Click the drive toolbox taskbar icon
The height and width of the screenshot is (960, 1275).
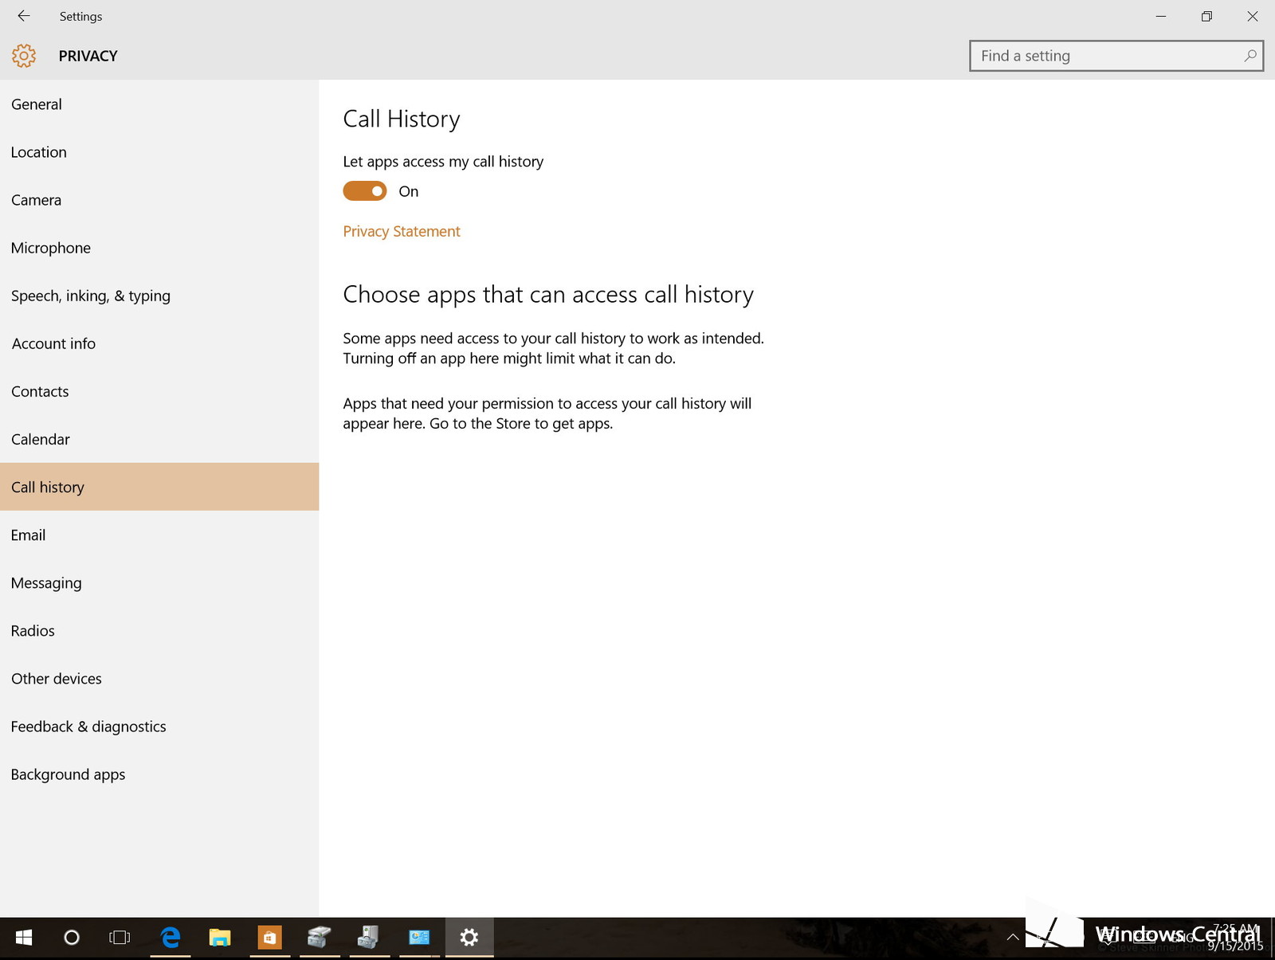pos(320,938)
